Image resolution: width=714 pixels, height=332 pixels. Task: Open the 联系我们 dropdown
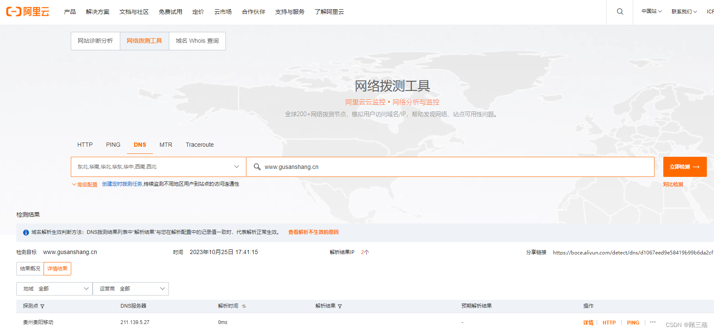point(684,12)
